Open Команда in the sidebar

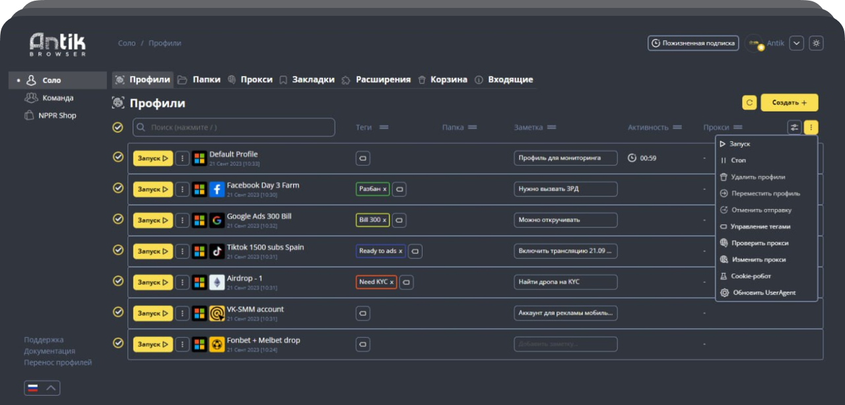tap(49, 98)
